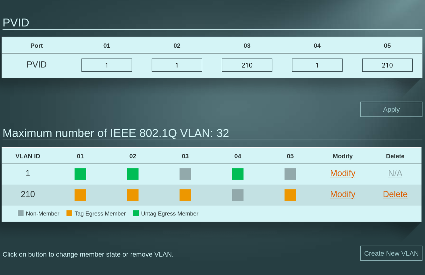
Task: Click the PVID box for port 04
Action: 317,65
